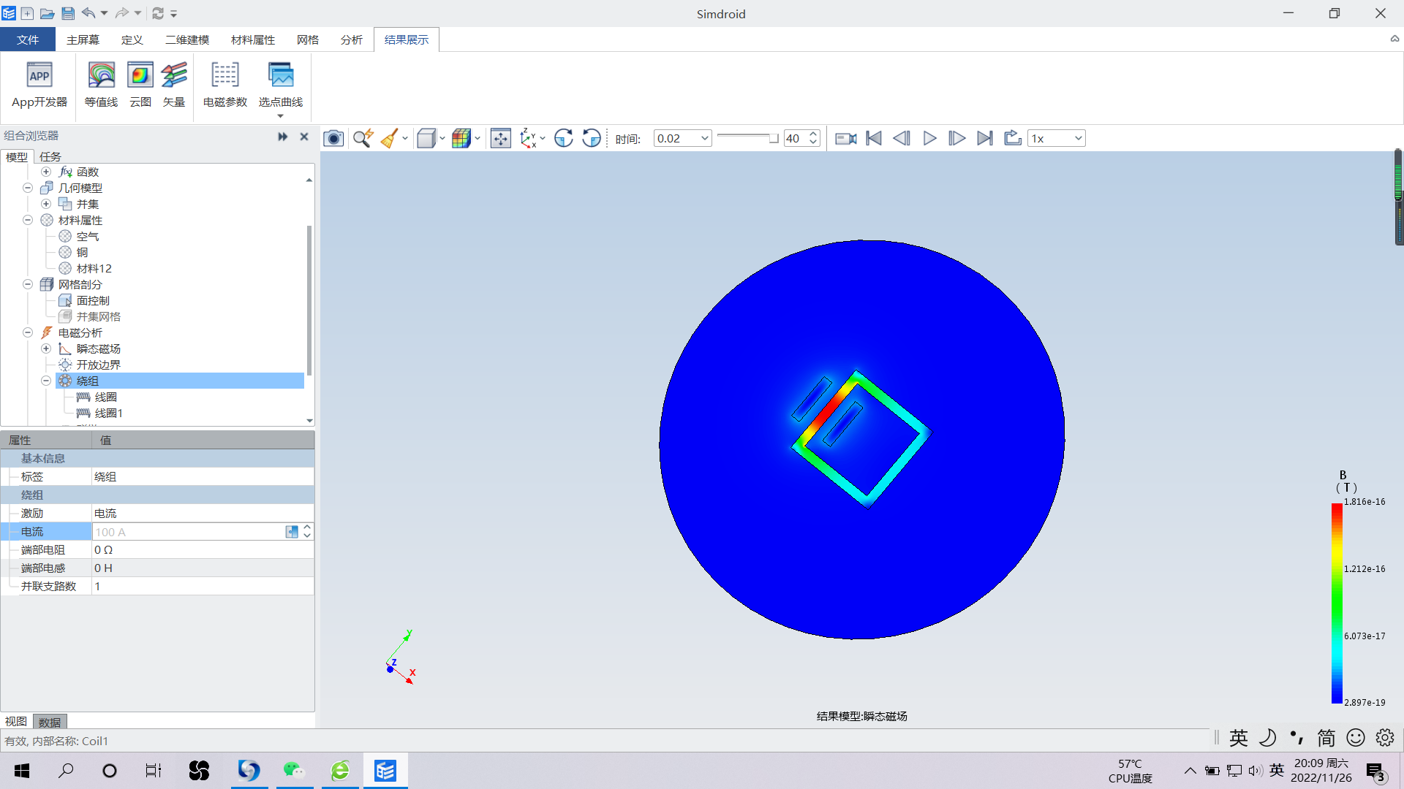Click the 结果展示 tab

[406, 39]
